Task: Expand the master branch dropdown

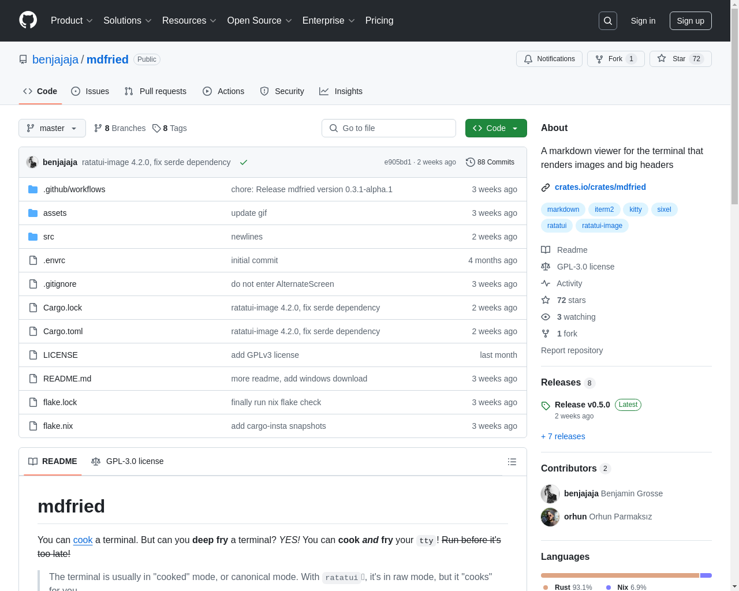Action: (52, 128)
